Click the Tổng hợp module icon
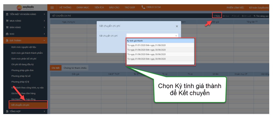273x115 pixels. click(x=7, y=111)
